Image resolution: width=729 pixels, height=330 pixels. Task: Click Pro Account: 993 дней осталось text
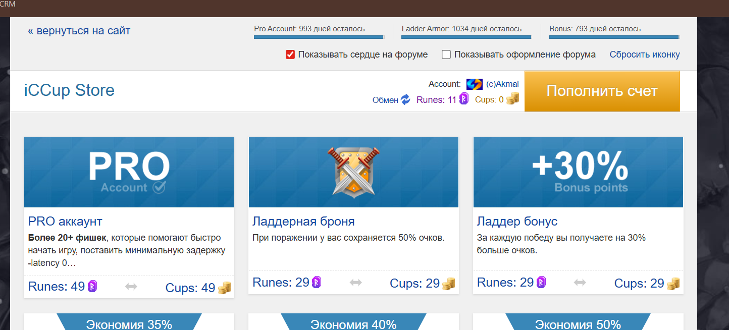pyautogui.click(x=309, y=29)
